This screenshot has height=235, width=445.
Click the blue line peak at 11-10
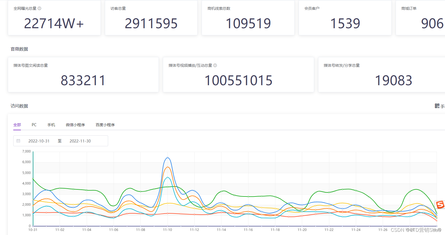[x=167, y=158]
